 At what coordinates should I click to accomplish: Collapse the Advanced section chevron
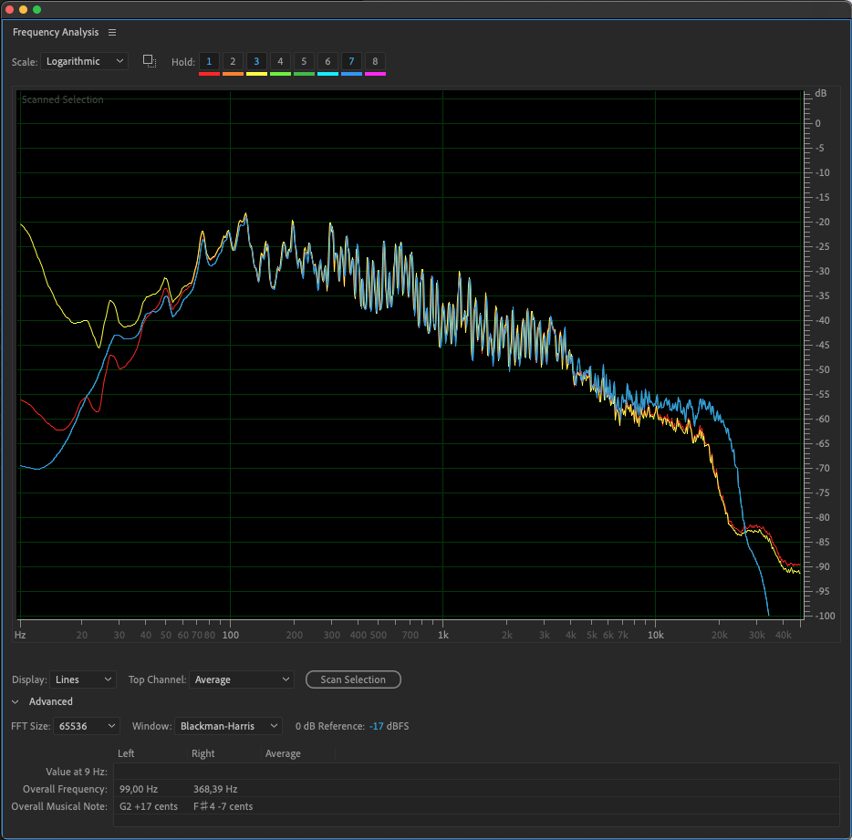tap(16, 701)
